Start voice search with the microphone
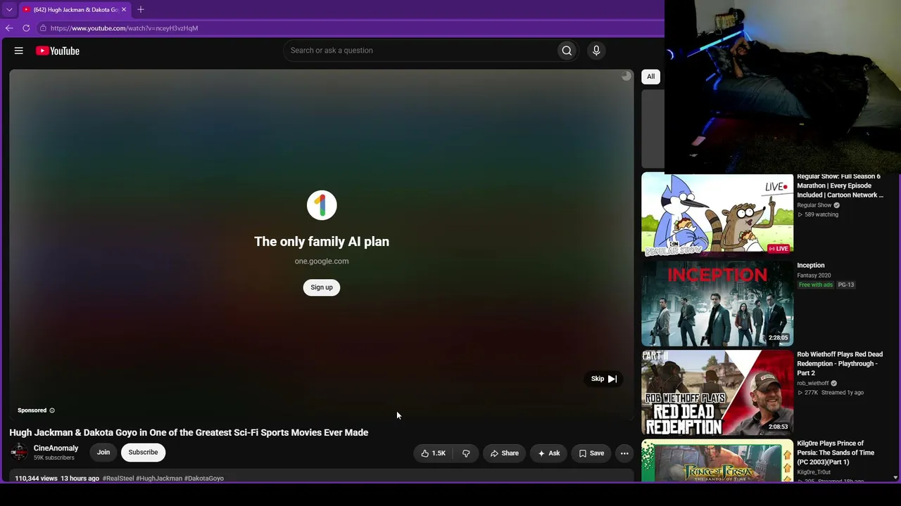 pyautogui.click(x=596, y=51)
